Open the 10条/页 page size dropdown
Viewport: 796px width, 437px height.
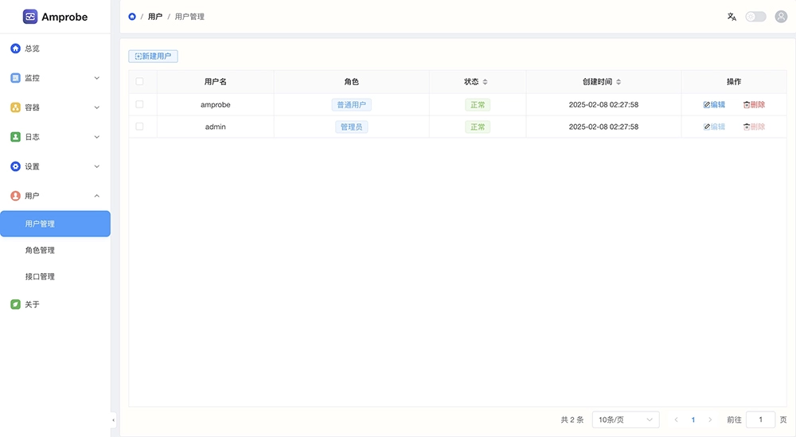coord(626,419)
